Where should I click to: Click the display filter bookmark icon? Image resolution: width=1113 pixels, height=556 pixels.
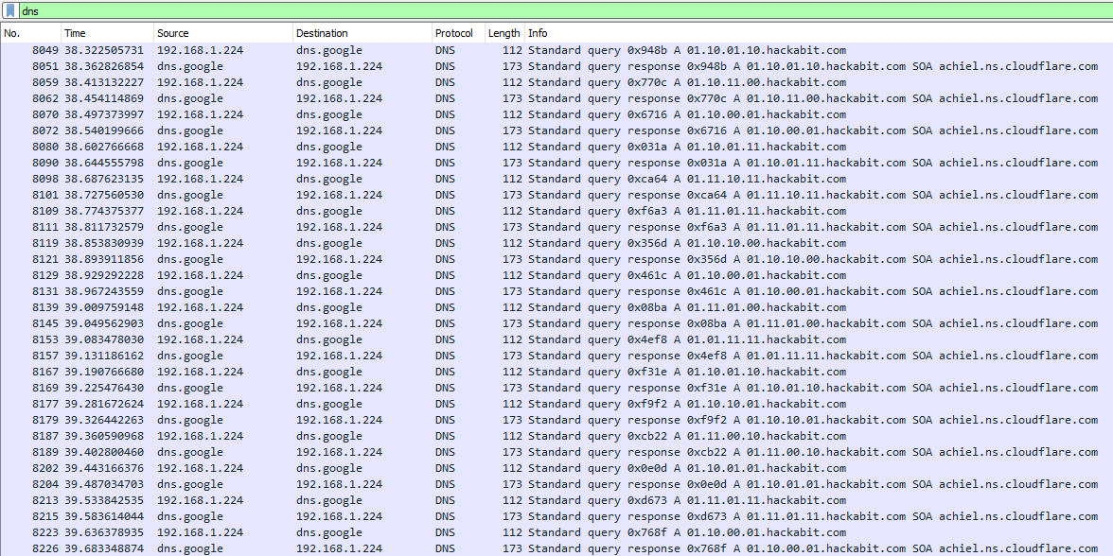pos(10,9)
